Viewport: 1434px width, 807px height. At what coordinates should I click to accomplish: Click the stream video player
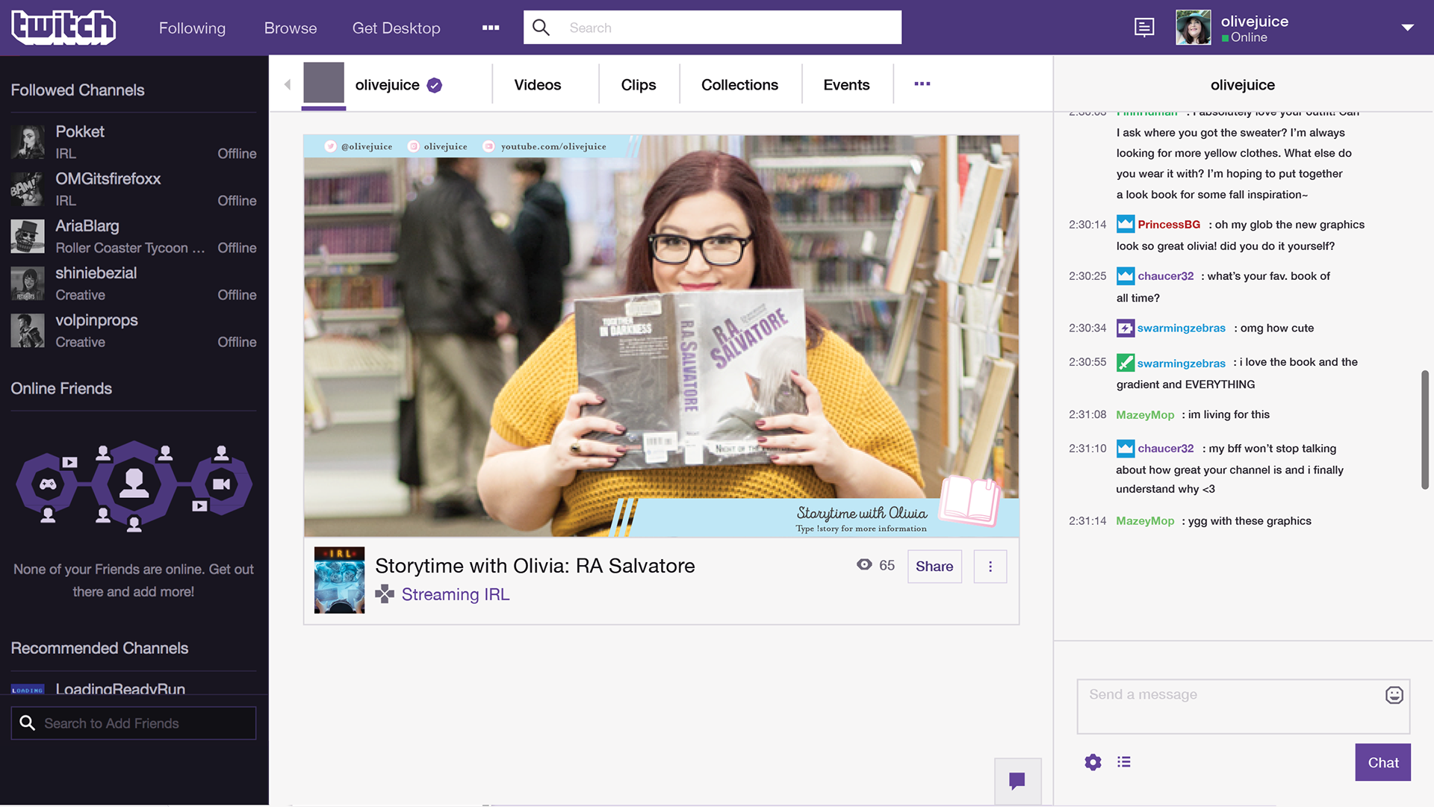pos(661,336)
